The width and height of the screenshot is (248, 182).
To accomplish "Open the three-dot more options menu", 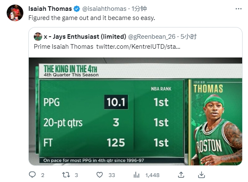I will coord(238,9).
